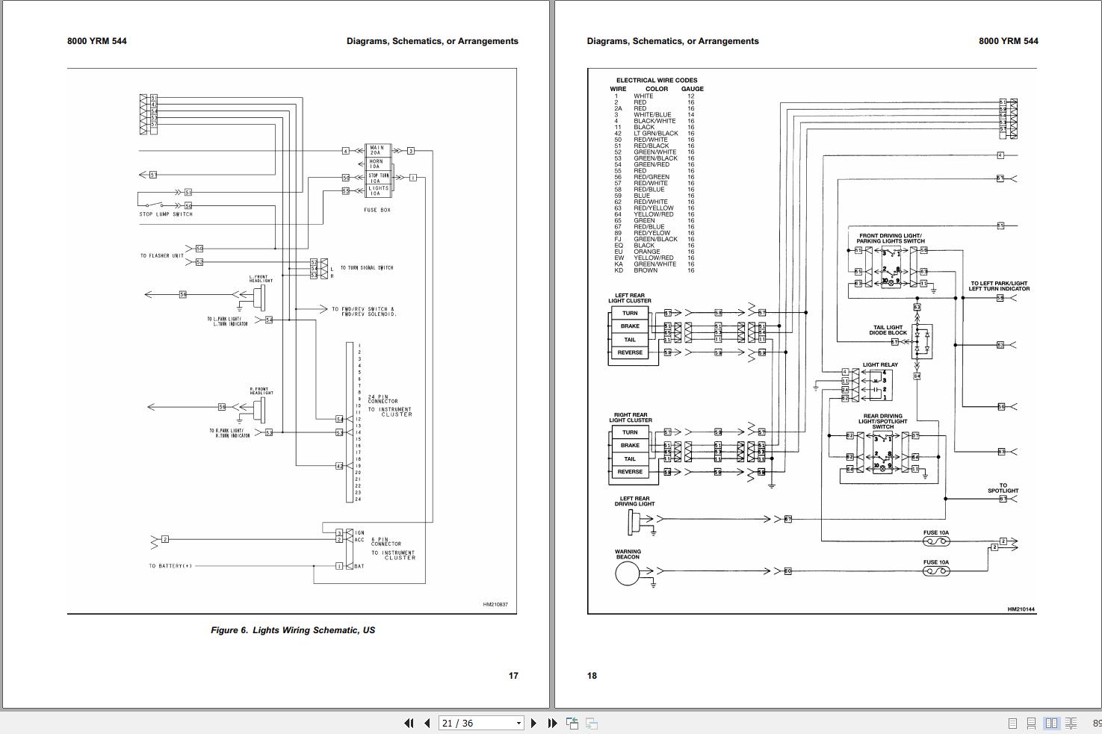This screenshot has width=1102, height=734.
Task: Switch to single page layout
Action: [1012, 723]
